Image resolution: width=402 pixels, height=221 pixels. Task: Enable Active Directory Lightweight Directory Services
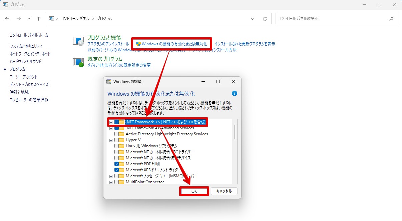pos(117,134)
